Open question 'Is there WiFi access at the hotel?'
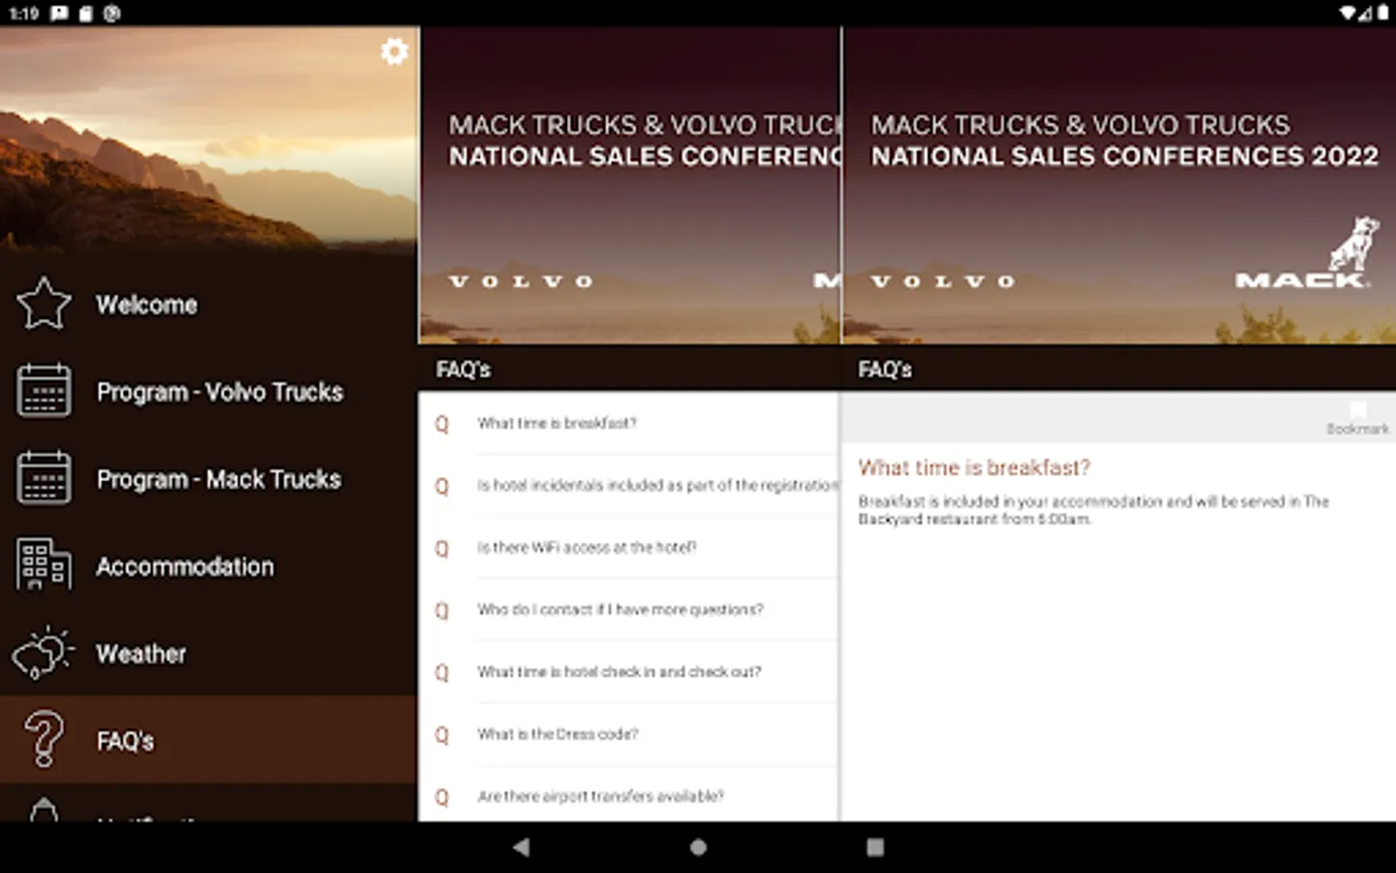Viewport: 1396px width, 873px height. click(628, 547)
